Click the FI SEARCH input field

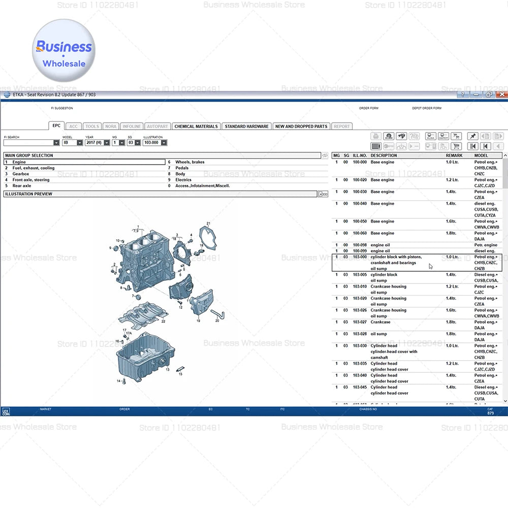28,143
